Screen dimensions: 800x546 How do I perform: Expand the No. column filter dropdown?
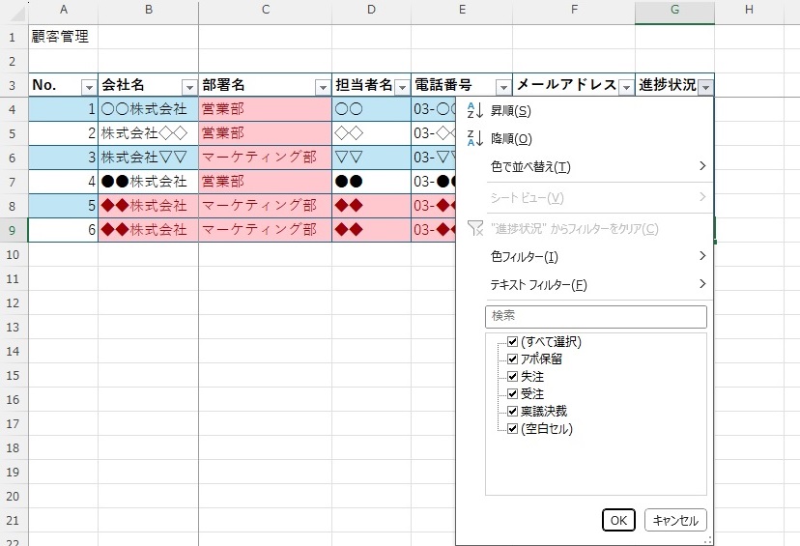click(x=88, y=87)
